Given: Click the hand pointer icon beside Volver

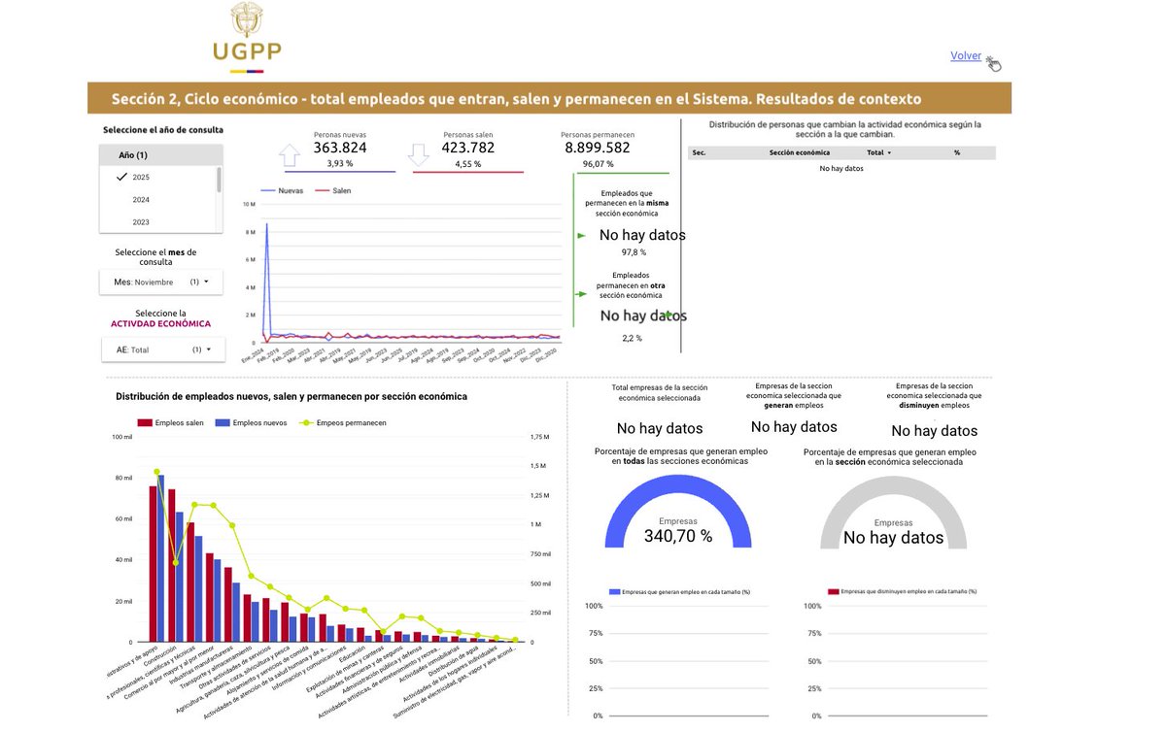Looking at the screenshot, I should (x=993, y=64).
